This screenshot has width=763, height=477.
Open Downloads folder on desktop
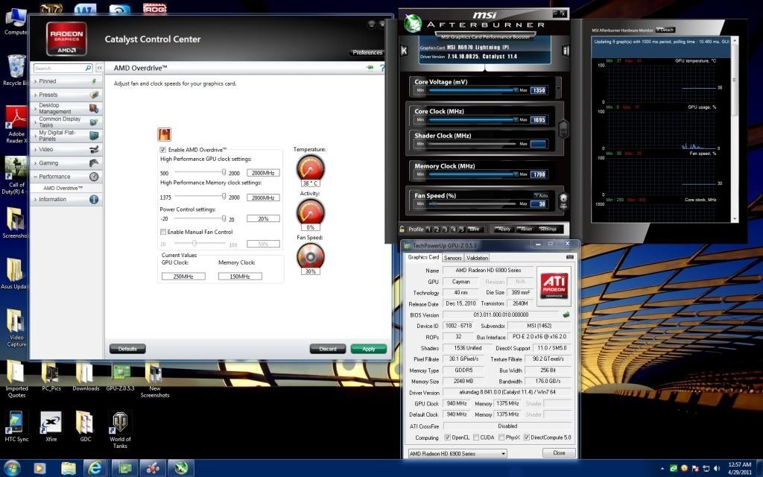tap(86, 377)
